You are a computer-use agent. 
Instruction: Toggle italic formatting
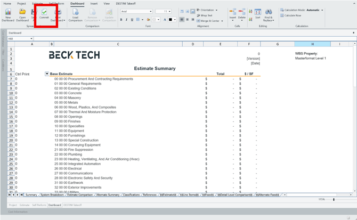point(126,20)
